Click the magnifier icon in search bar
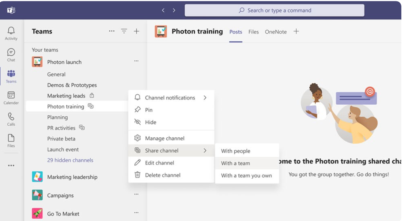The height and width of the screenshot is (221, 402). tap(241, 10)
